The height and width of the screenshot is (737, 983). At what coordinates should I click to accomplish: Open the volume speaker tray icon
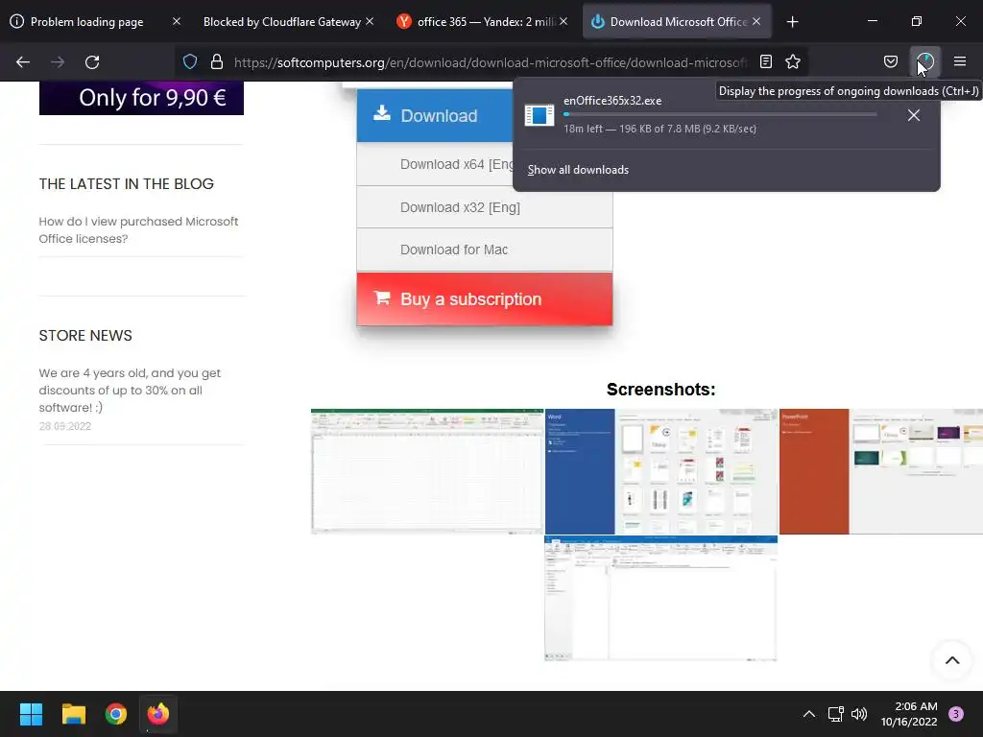tap(859, 714)
